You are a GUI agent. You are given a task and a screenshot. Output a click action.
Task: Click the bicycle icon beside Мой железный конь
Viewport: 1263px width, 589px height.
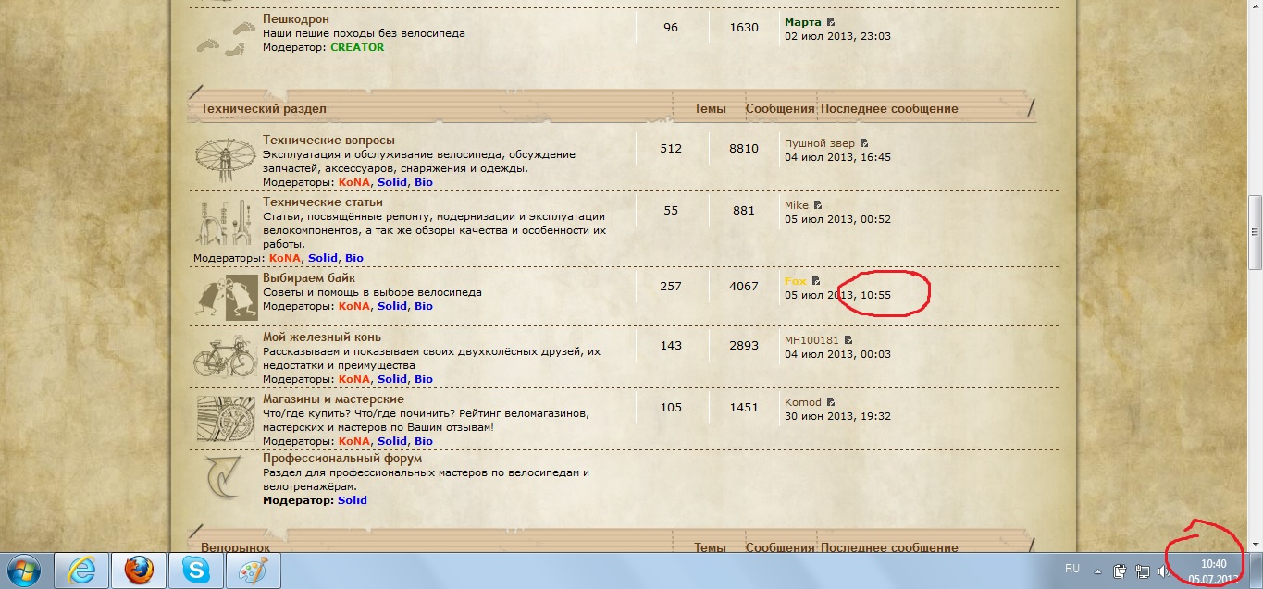coord(226,355)
